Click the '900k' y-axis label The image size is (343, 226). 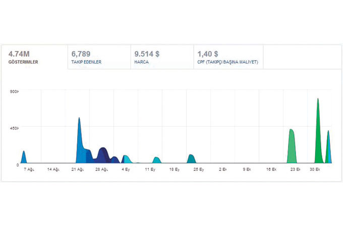click(15, 91)
